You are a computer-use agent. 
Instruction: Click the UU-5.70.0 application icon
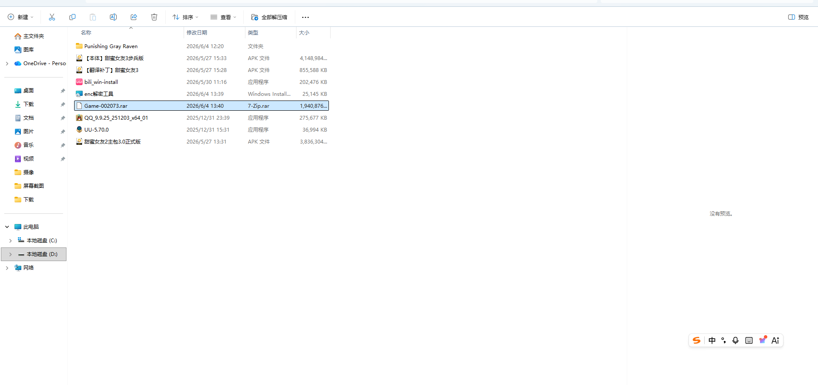point(79,129)
